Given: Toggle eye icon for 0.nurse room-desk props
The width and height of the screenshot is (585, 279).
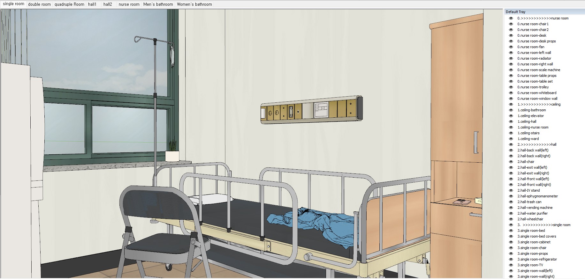Looking at the screenshot, I should pyautogui.click(x=511, y=41).
